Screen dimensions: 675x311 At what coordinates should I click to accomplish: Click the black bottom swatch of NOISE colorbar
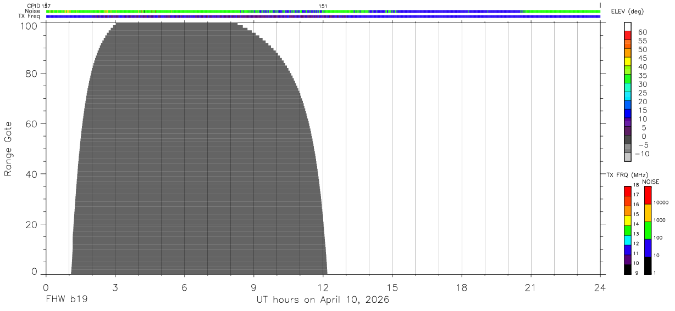coord(648,265)
